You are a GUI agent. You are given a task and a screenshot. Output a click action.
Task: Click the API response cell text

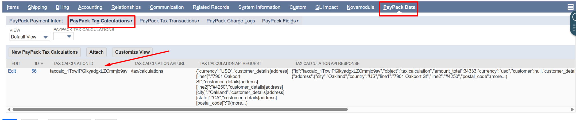tap(433, 74)
